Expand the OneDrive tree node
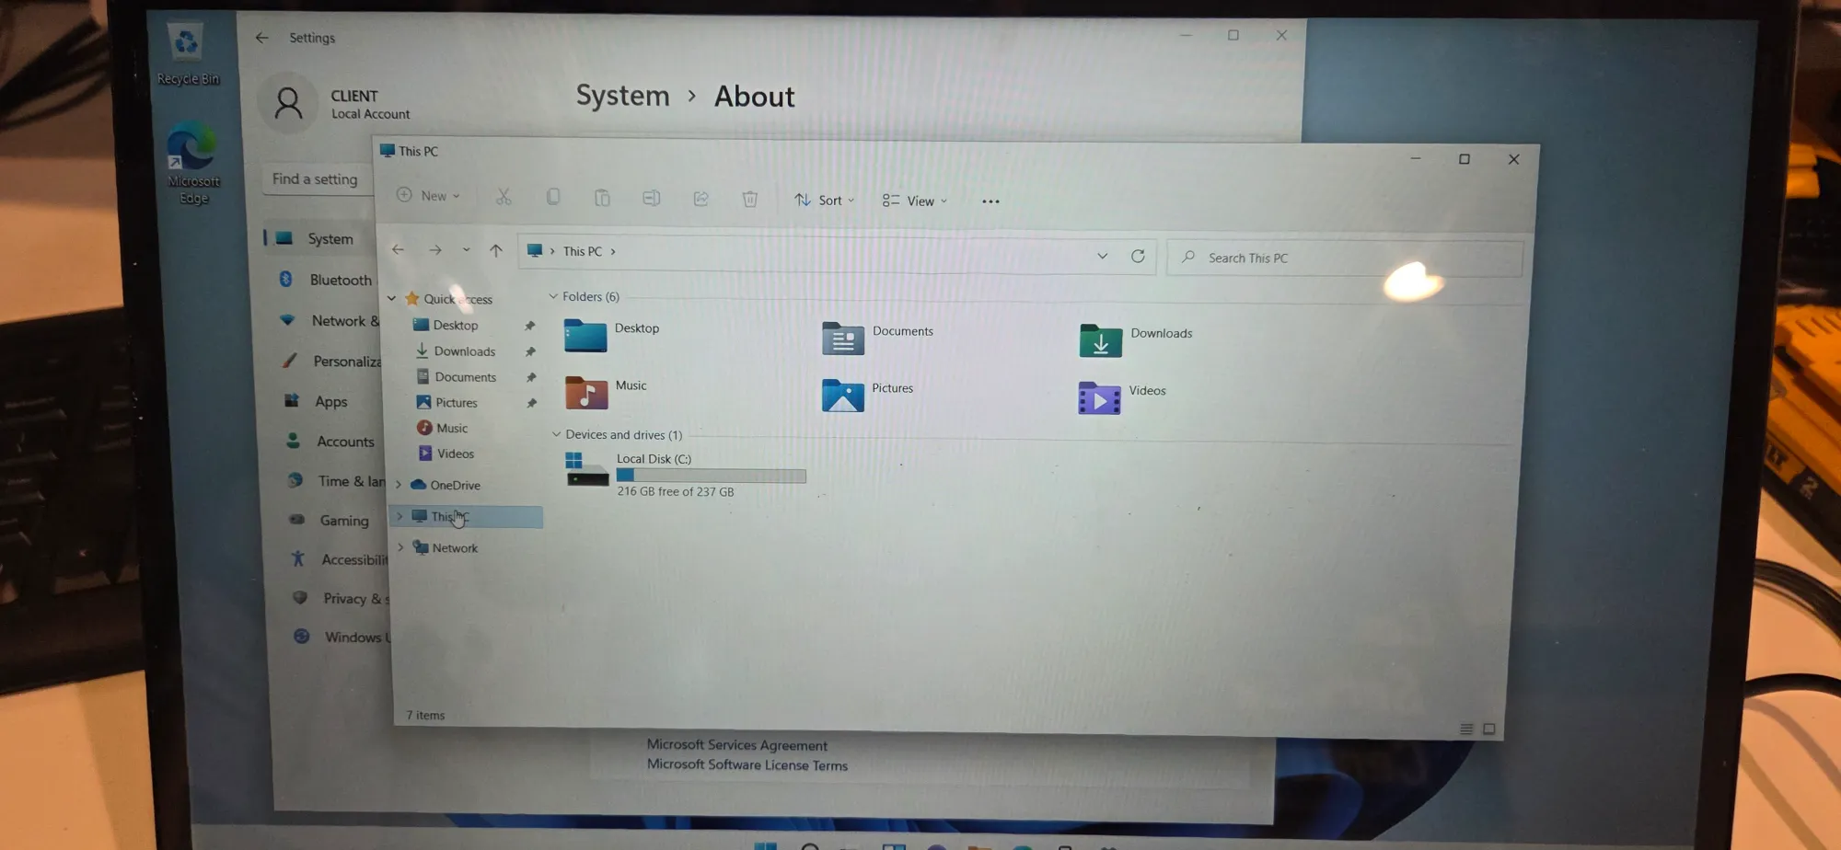 click(399, 485)
